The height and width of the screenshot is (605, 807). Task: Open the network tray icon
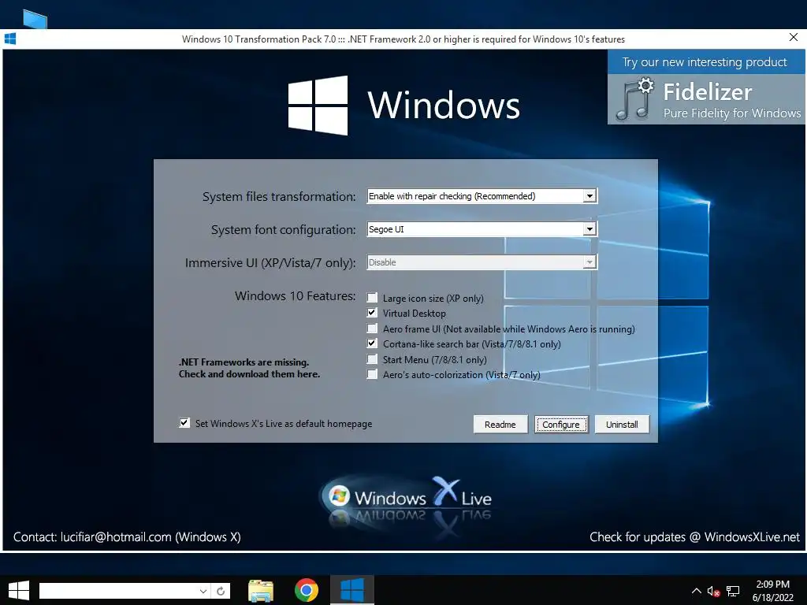point(733,591)
